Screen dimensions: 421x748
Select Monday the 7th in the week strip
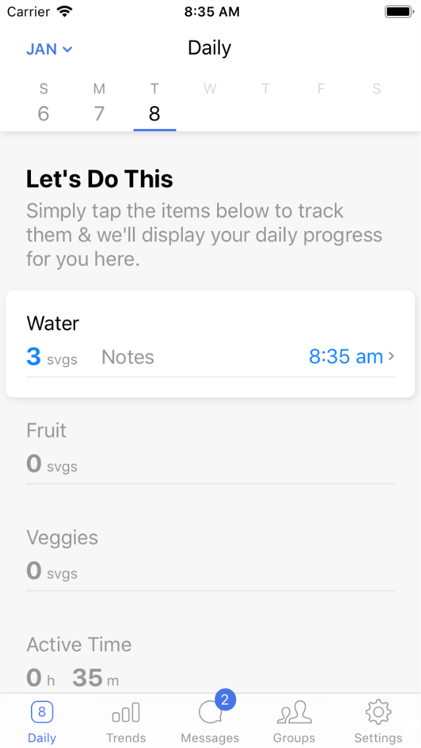(x=99, y=113)
